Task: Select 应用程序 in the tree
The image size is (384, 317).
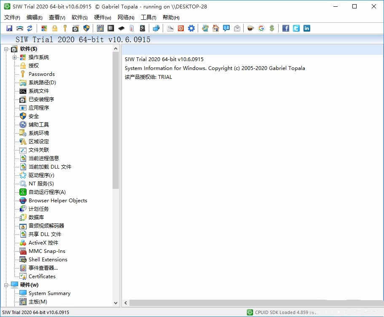Action: point(39,108)
